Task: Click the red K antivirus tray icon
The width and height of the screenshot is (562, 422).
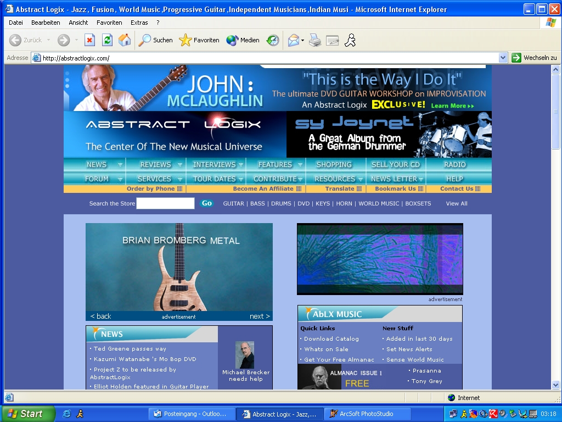Action: 493,414
